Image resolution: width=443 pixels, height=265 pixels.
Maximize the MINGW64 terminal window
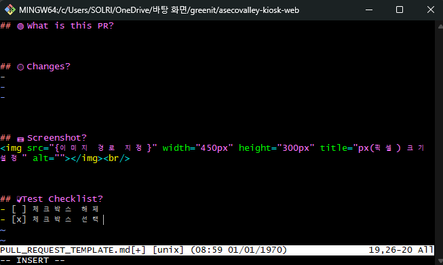(400, 10)
